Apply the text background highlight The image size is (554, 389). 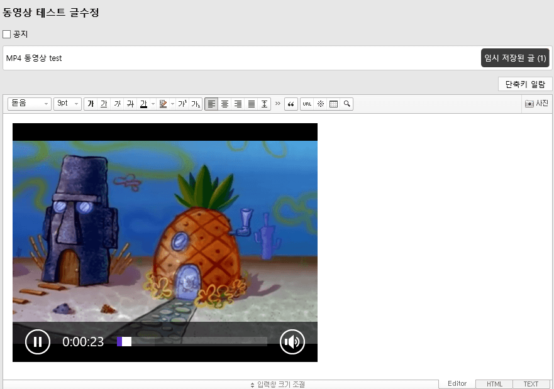point(163,104)
